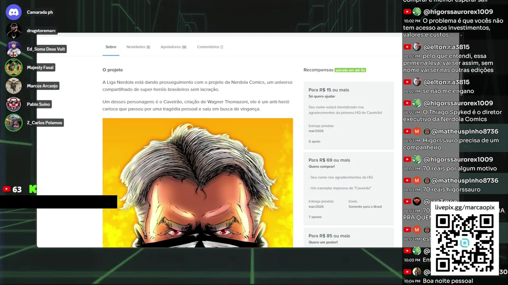Click @matheuspinho8736 on 'Higorssauro precisa' message
Image resolution: width=508 pixels, height=285 pixels.
click(x=465, y=131)
